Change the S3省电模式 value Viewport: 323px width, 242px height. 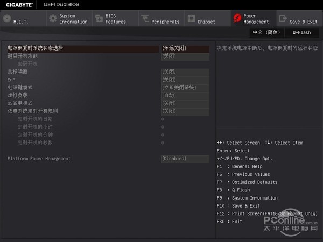click(185, 103)
